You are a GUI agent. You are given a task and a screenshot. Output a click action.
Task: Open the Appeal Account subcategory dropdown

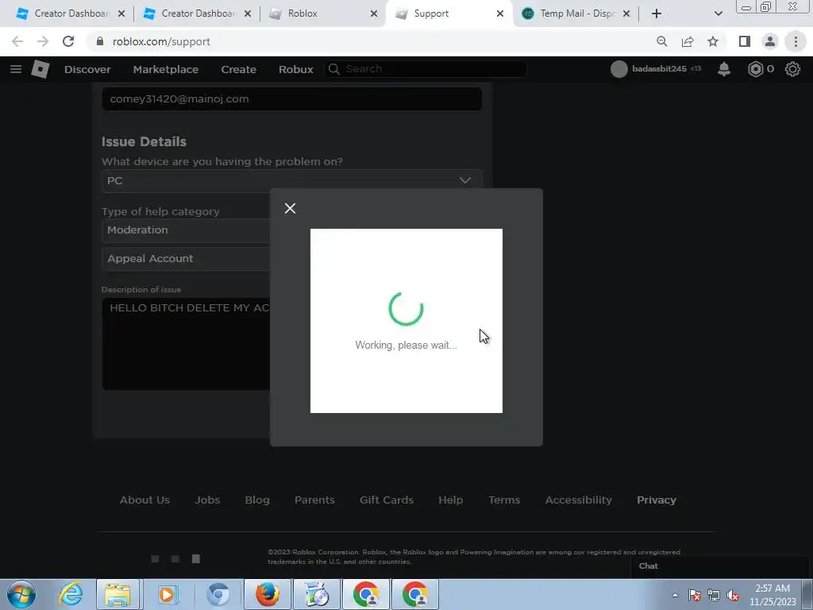point(186,258)
